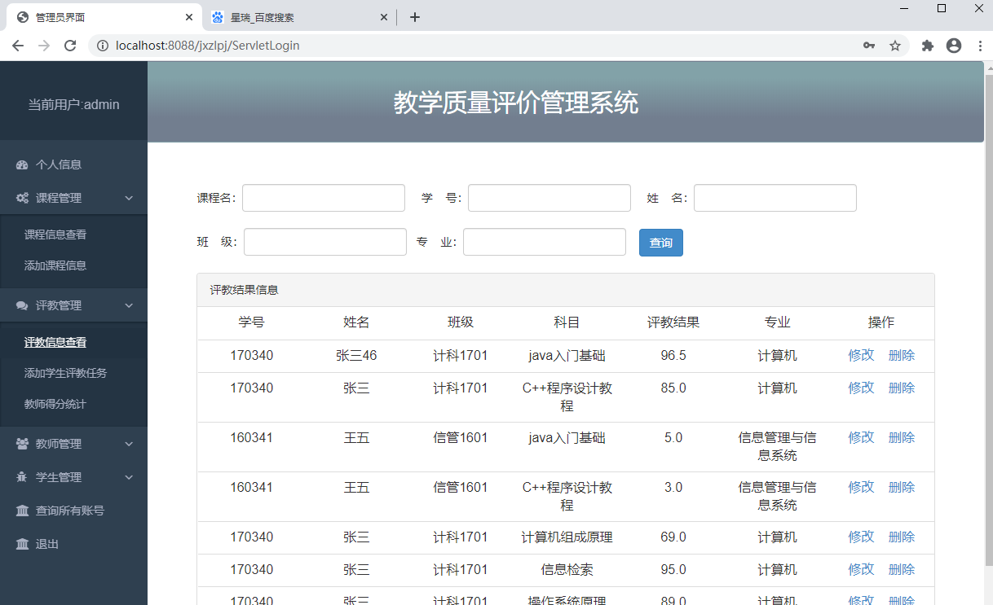Click the 退出 bank icon
The image size is (993, 605).
(22, 544)
